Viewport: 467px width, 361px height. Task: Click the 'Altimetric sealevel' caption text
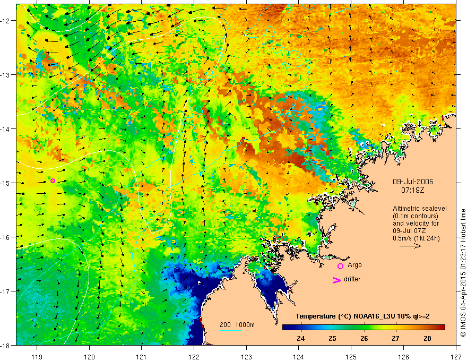click(x=419, y=209)
